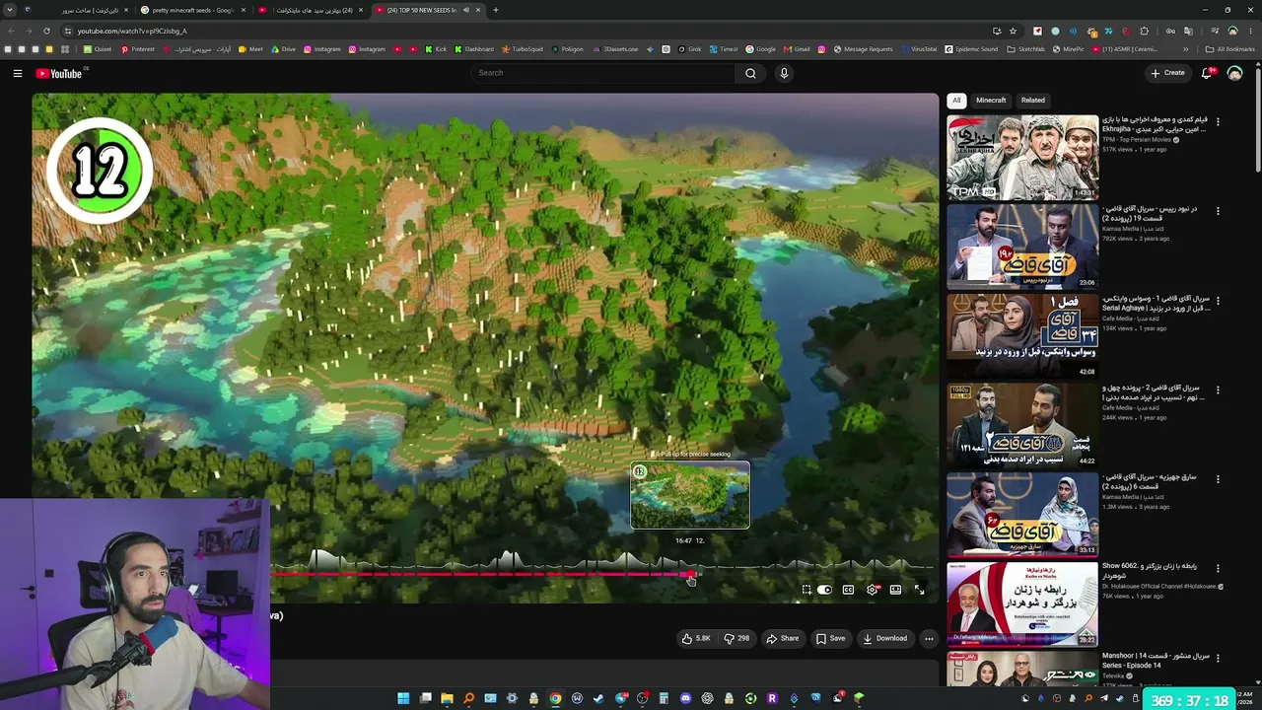The height and width of the screenshot is (710, 1262).
Task: Save the video to a playlist
Action: pos(830,638)
